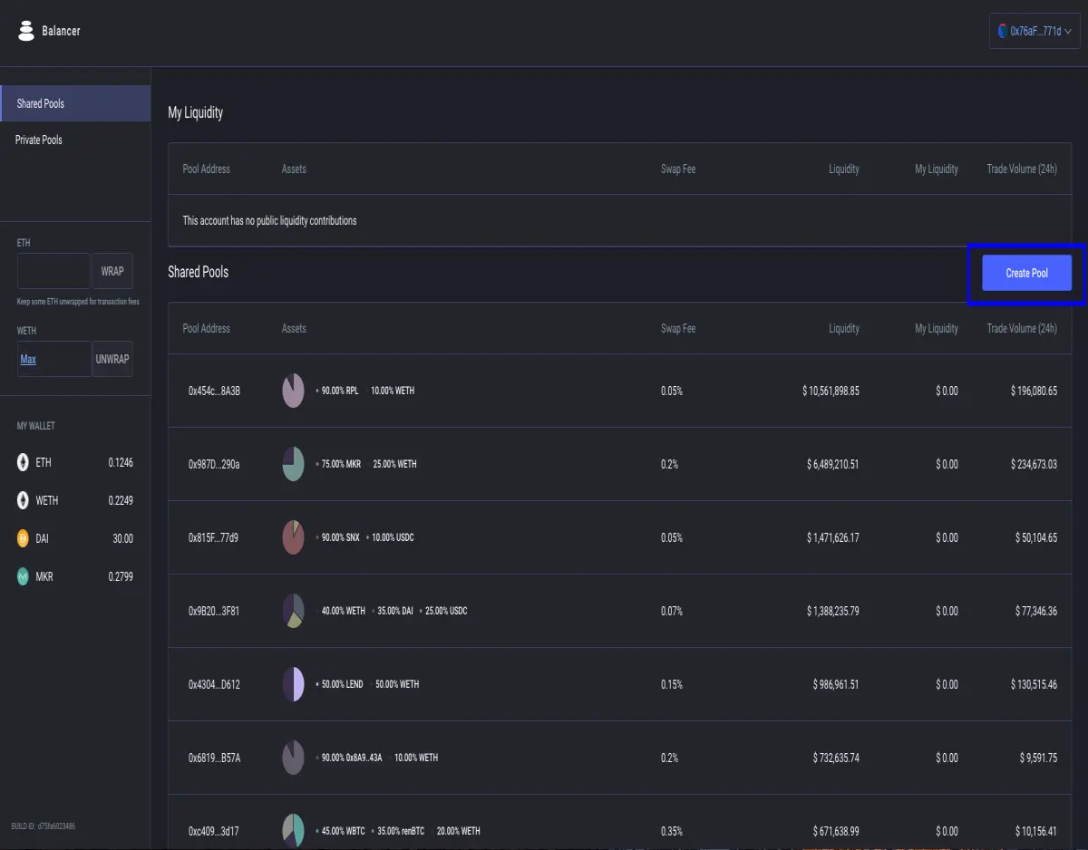Click the wallet avatar icon in header
This screenshot has height=850, width=1088.
pyautogui.click(x=1002, y=31)
